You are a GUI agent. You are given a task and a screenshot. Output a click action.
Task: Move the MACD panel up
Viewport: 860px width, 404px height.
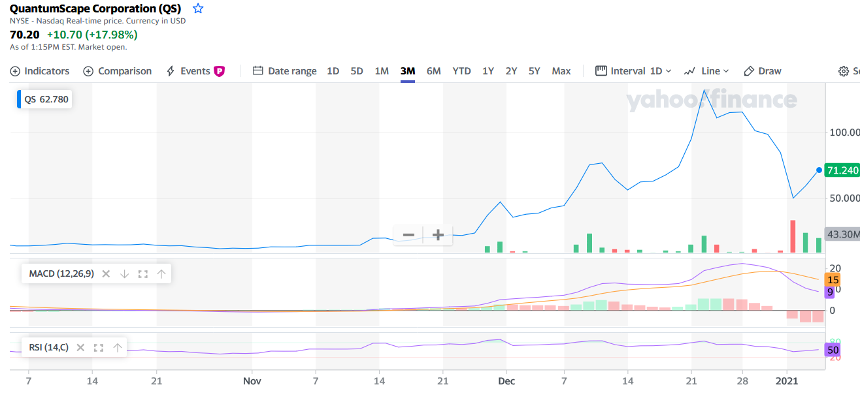pyautogui.click(x=161, y=273)
